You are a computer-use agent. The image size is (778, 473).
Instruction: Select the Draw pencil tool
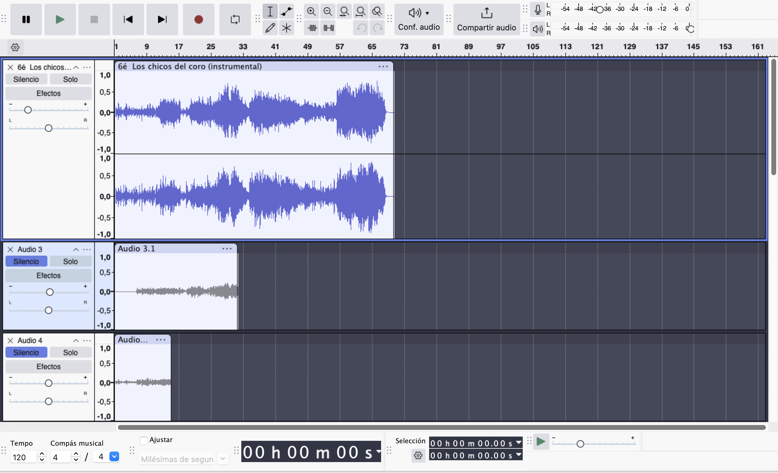pyautogui.click(x=270, y=28)
